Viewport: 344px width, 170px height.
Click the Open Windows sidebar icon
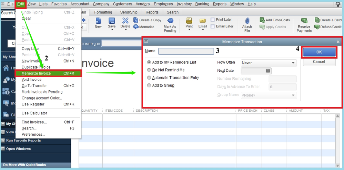click(3, 149)
